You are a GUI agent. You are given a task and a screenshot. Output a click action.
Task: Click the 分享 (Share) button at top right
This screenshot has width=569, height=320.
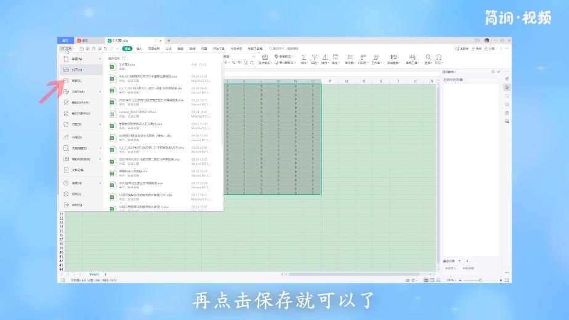490,48
